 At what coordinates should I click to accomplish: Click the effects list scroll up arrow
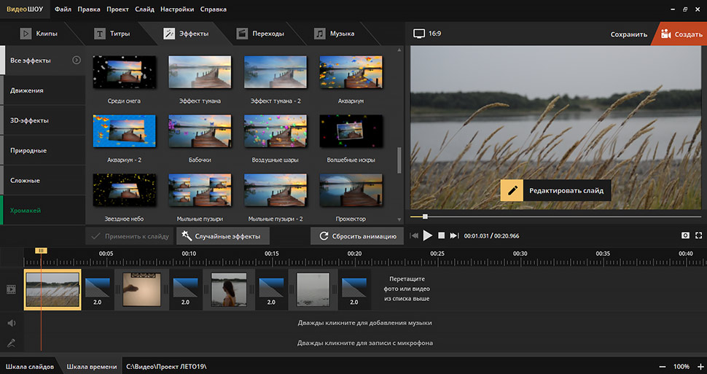399,50
